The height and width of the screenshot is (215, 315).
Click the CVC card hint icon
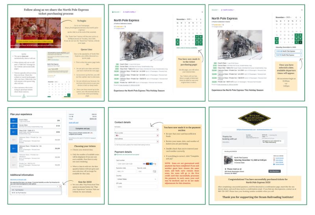tap(154, 171)
